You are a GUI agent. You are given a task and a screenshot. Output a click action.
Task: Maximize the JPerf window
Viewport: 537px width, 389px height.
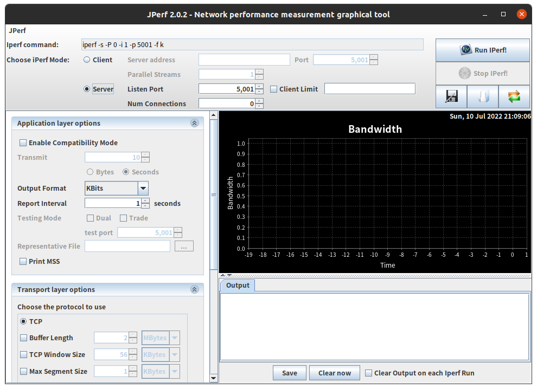503,15
